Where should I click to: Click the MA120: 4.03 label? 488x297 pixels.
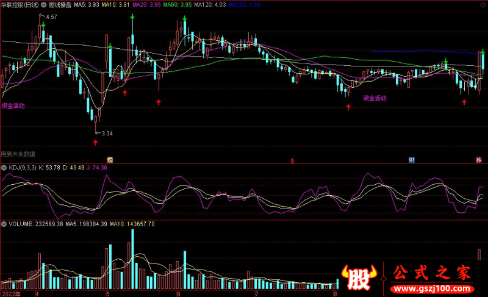[210, 5]
